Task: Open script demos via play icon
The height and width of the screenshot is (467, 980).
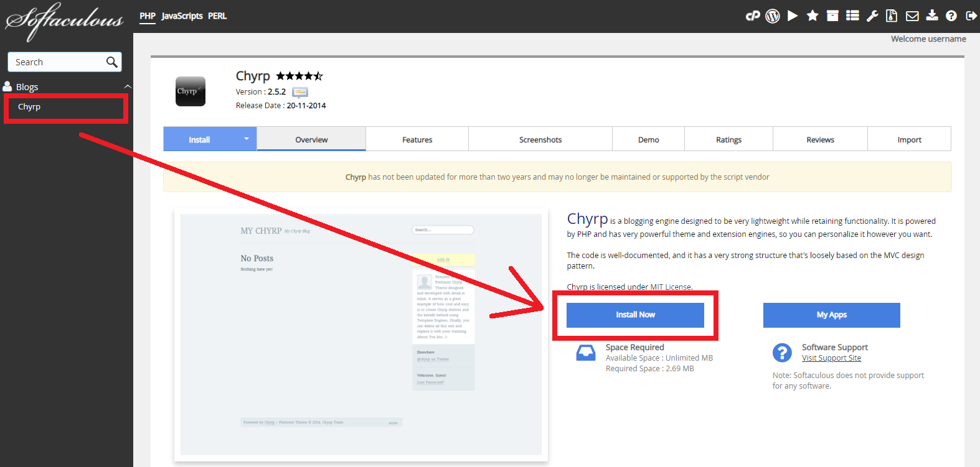Action: click(x=793, y=16)
